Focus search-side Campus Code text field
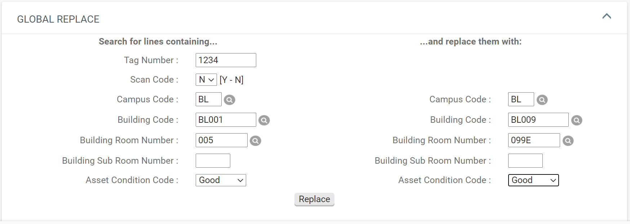Viewport: 630px width, 224px height. click(x=208, y=99)
